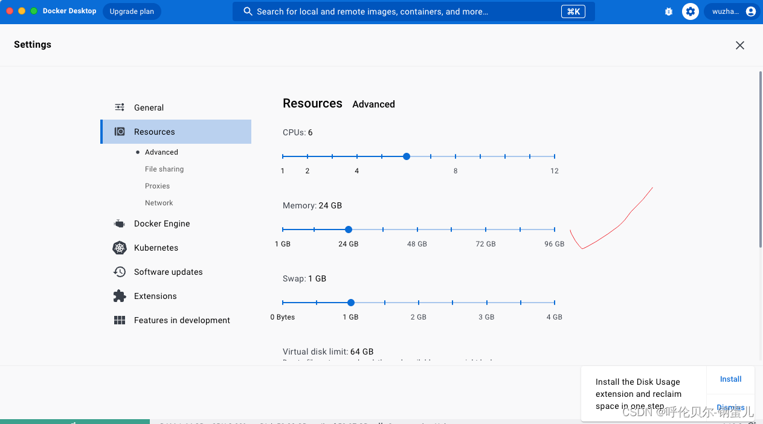Viewport: 763px width, 424px height.
Task: Click the Resources disk icon
Action: (120, 132)
